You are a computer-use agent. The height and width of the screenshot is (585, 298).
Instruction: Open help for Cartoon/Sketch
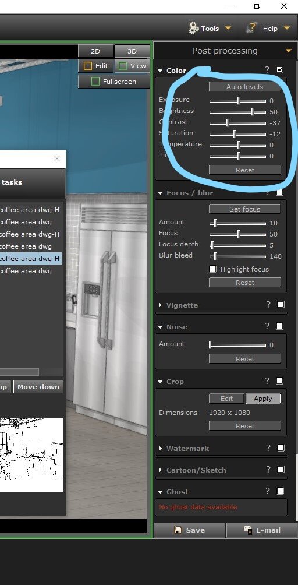tap(268, 470)
